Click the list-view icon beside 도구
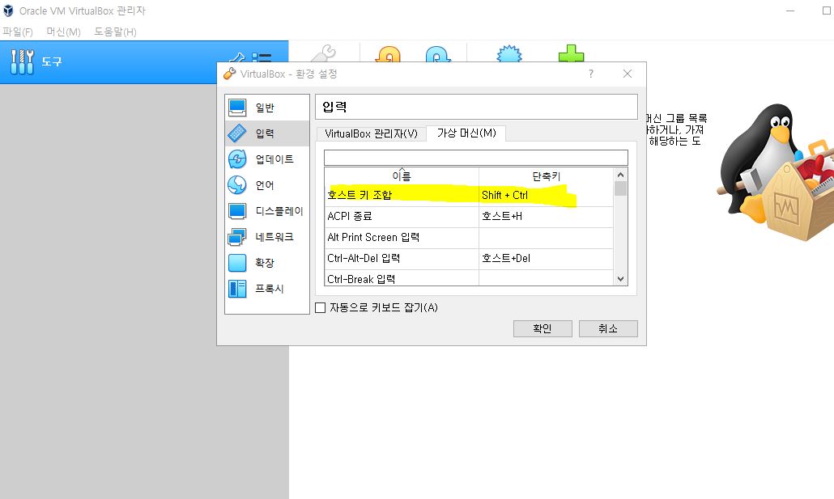 click(262, 57)
